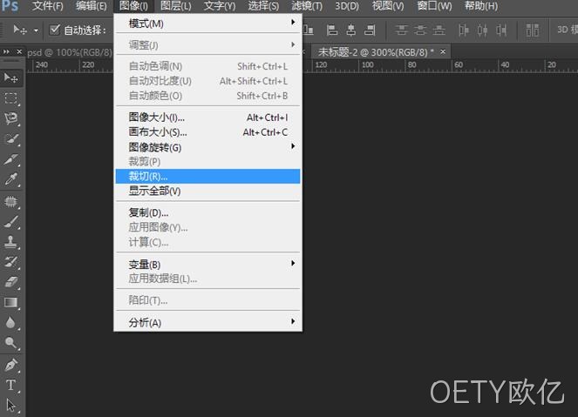578x417 pixels.
Task: Open the 文字(Y) menu
Action: [x=220, y=6]
